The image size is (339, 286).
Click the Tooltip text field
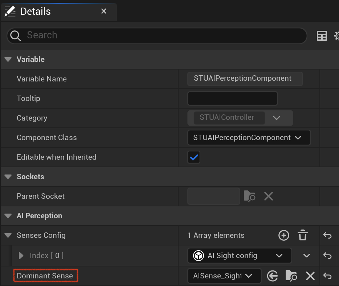pyautogui.click(x=232, y=98)
